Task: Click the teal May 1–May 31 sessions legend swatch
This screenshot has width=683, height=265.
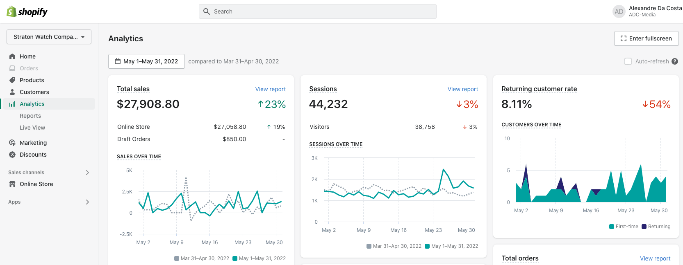Action: pyautogui.click(x=427, y=246)
